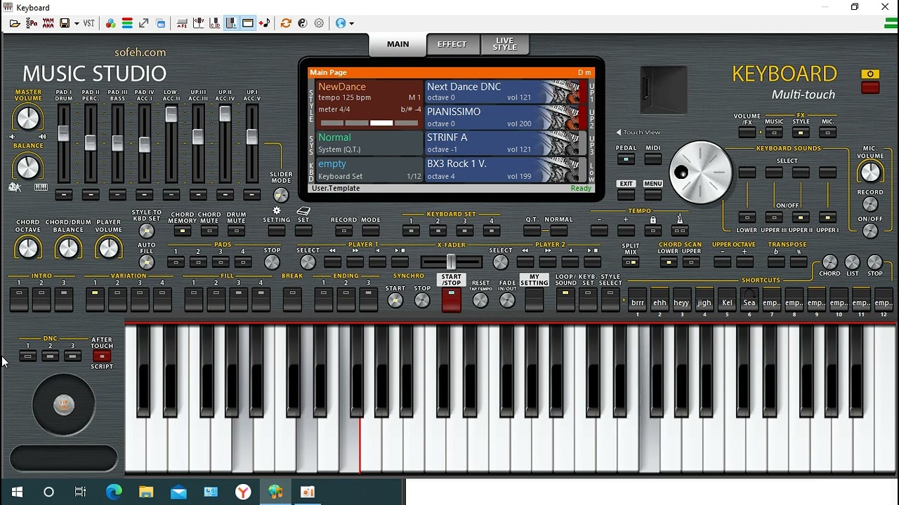
Task: Click the VOLUME/FX button
Action: coord(747,133)
